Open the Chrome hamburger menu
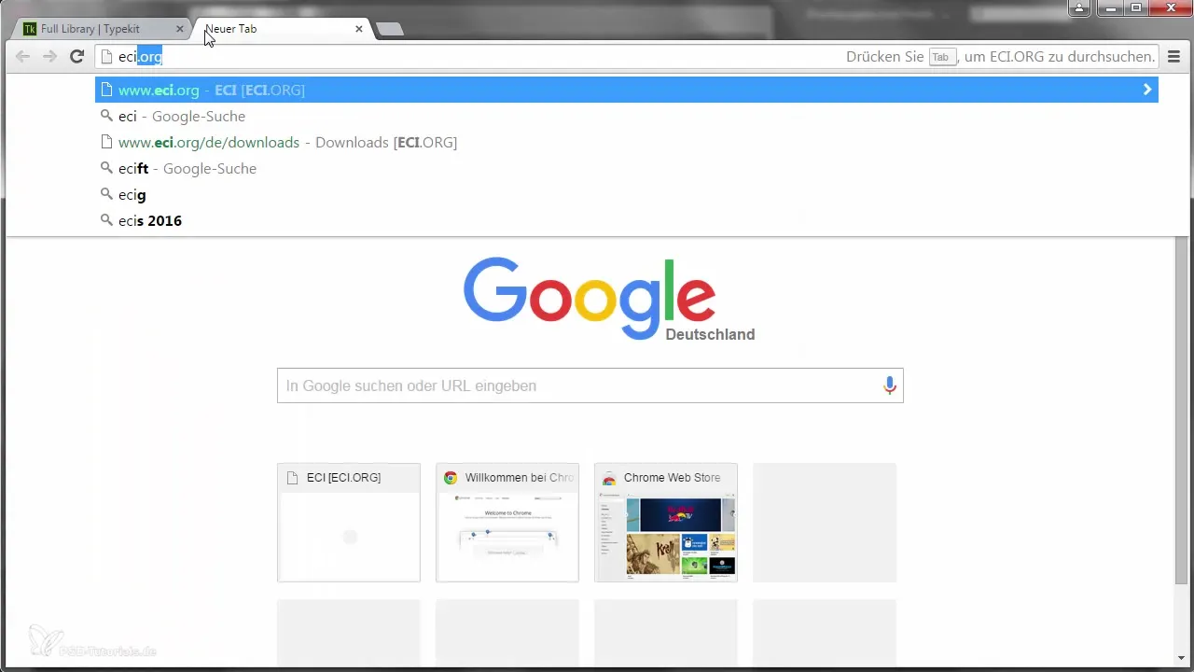1194x672 pixels. (1174, 57)
